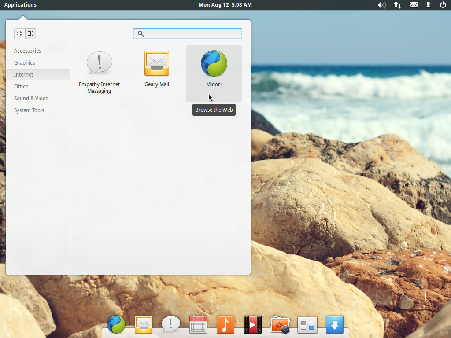The height and width of the screenshot is (338, 451).
Task: Launch Midori browser from the dock
Action: click(x=116, y=324)
